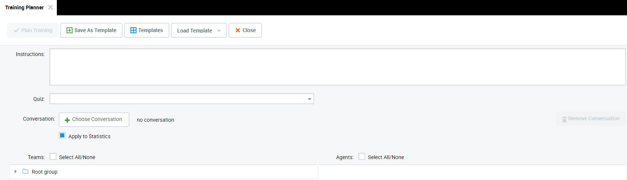Click the Root group folder icon
Viewport: 627px width, 180px height.
tap(25, 171)
